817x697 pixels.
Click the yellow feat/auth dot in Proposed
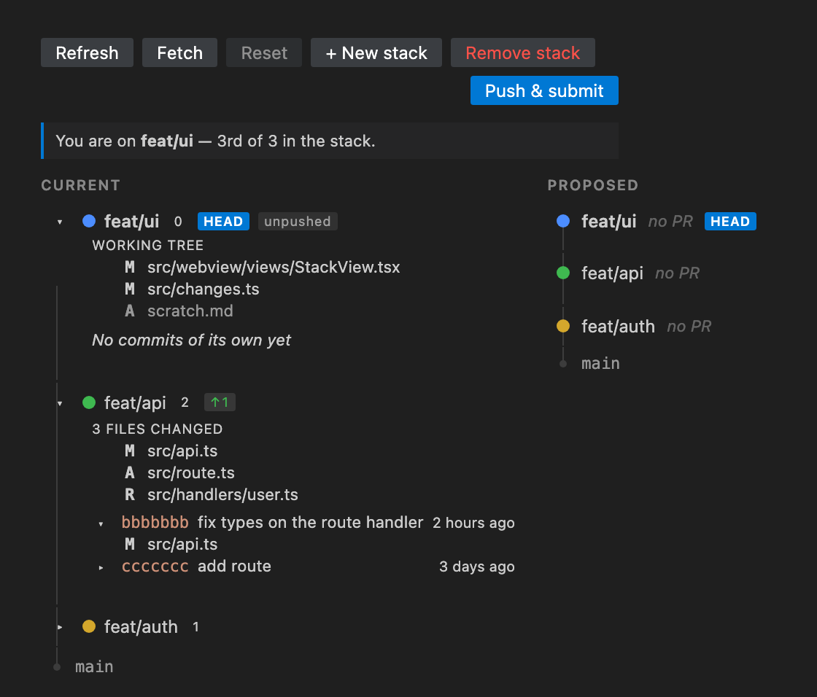(563, 326)
